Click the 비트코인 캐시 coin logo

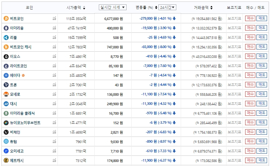point(6,47)
